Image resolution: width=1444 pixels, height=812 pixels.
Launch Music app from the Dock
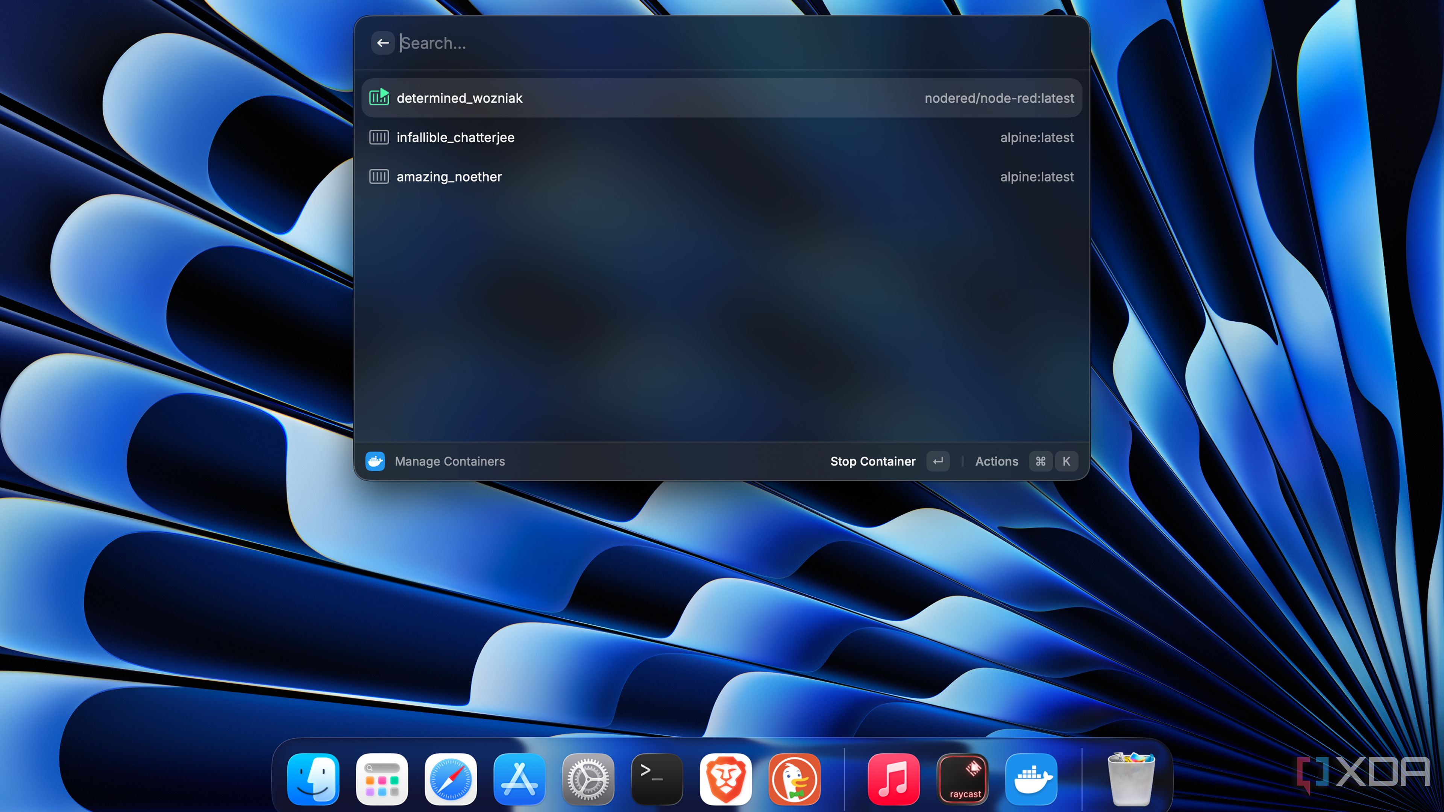tap(894, 779)
